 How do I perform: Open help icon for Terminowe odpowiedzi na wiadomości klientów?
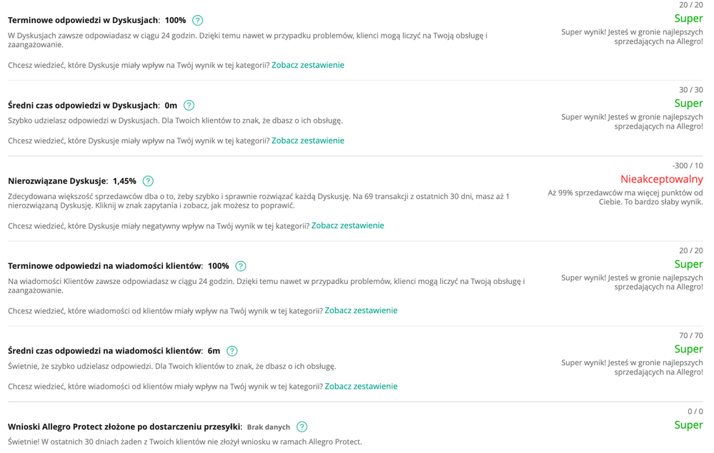pos(241,266)
